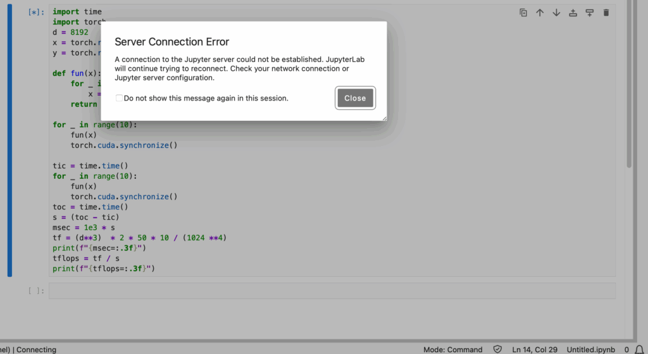Click the duplicate cell icon
This screenshot has width=648, height=354.
click(x=523, y=13)
